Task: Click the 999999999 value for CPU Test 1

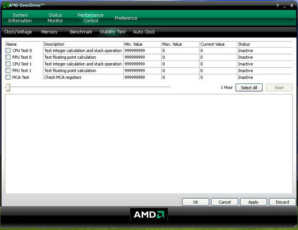Action: pyautogui.click(x=135, y=64)
